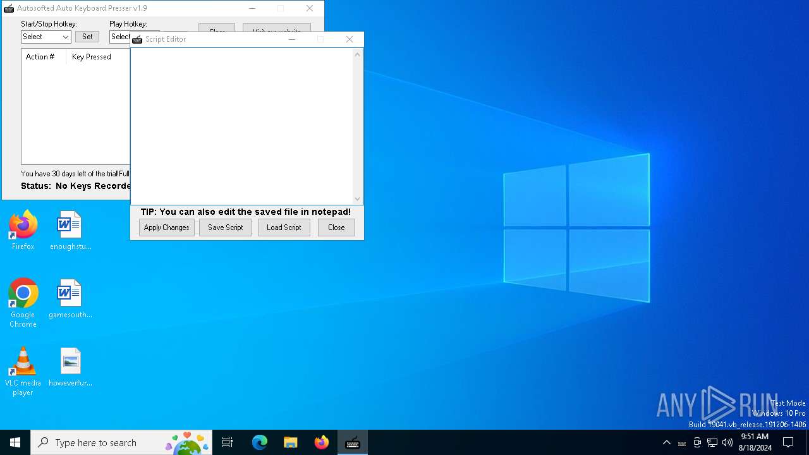Click inside the Script Editor text area

(241, 126)
